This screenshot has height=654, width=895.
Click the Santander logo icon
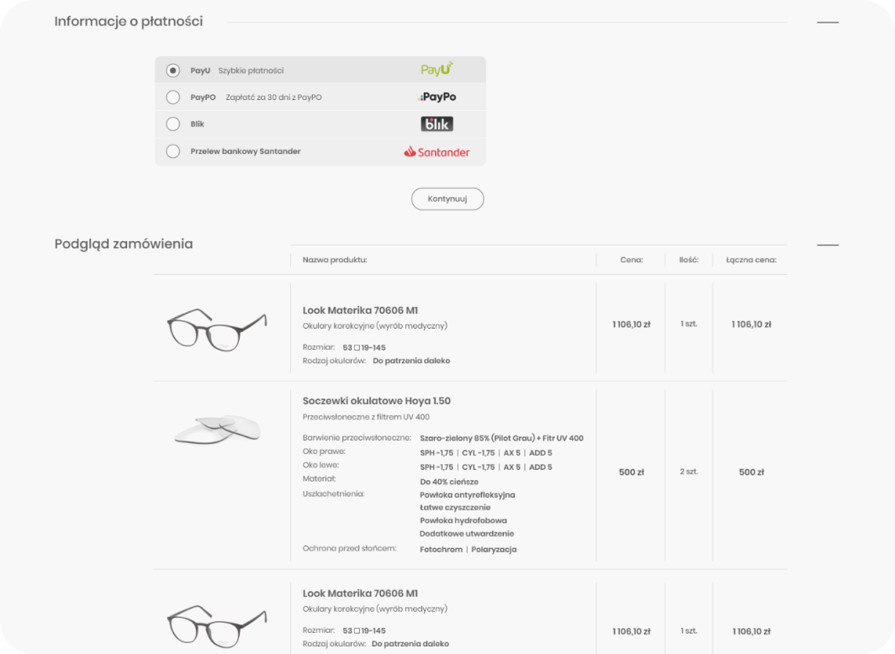(x=437, y=152)
